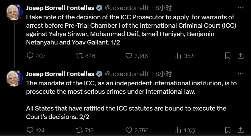
Task: Like the tweet with 3,146 likes
Action: pos(129,56)
